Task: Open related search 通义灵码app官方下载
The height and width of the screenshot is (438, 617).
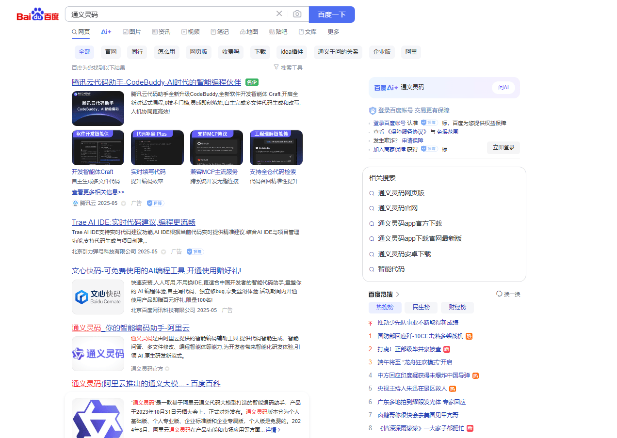Action: (x=410, y=224)
